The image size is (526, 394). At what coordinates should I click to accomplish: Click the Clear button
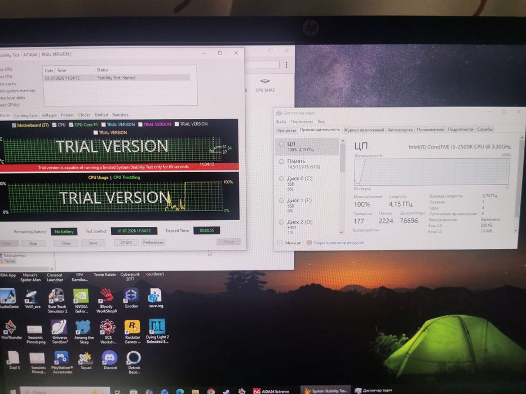(x=66, y=243)
